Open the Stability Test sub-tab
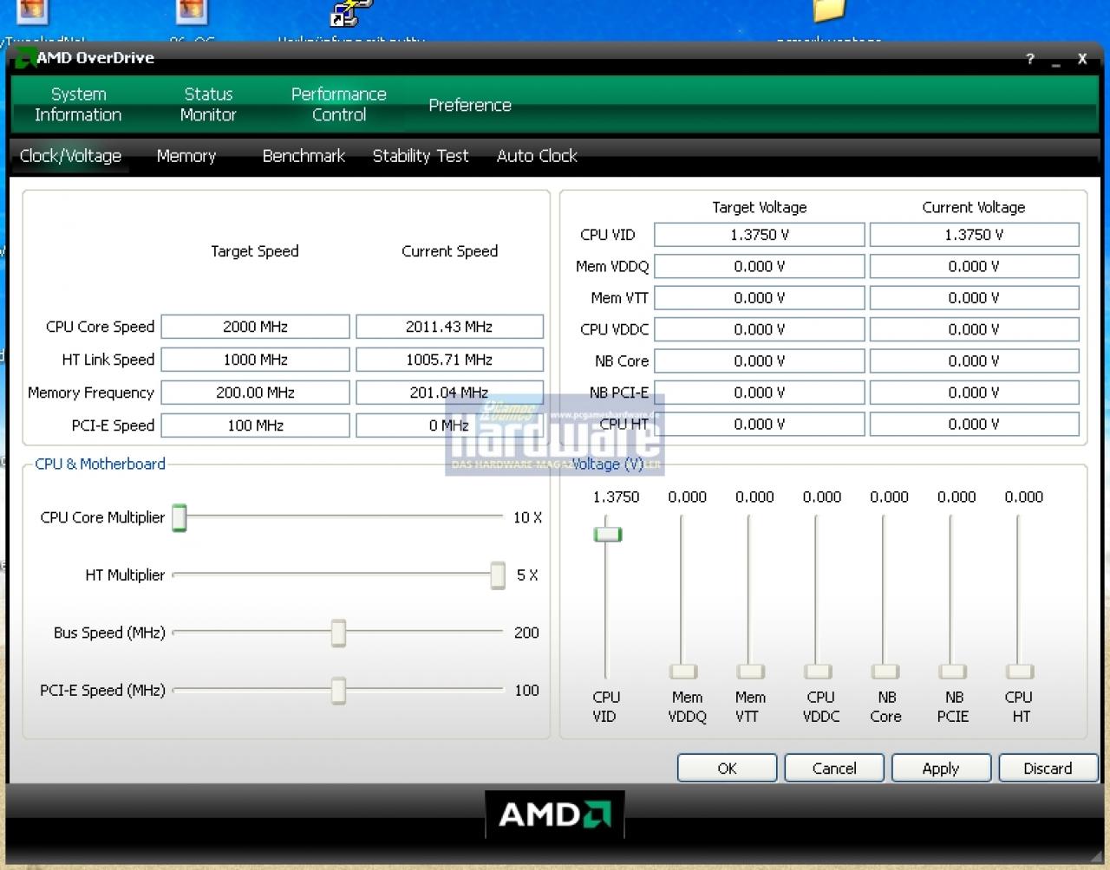Image resolution: width=1110 pixels, height=870 pixels. click(421, 156)
